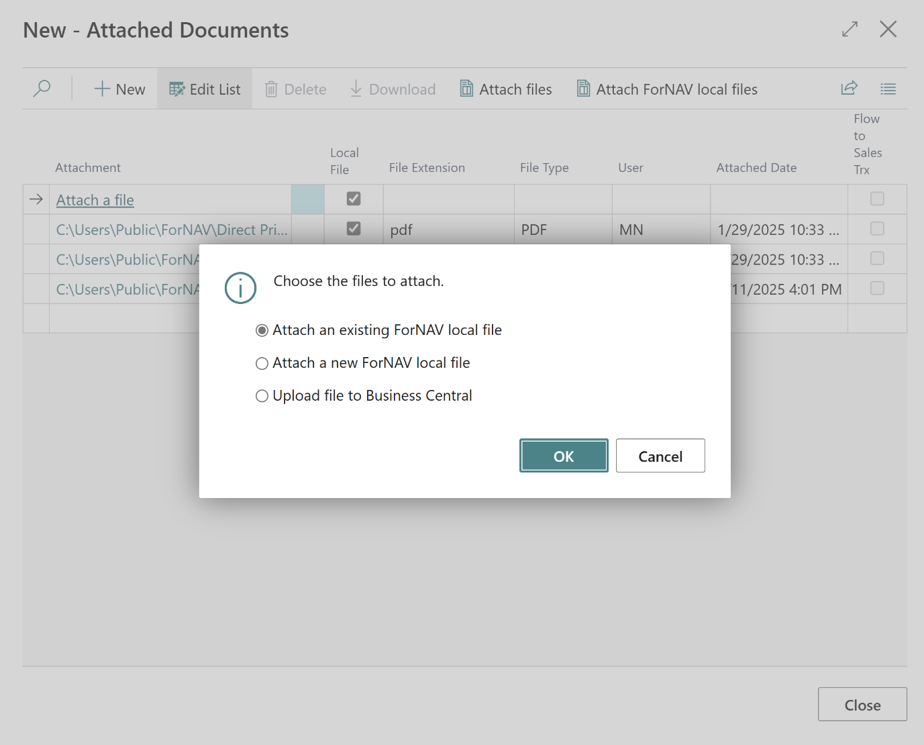Toggle Local File checkbox in Attach a file row

coord(354,199)
